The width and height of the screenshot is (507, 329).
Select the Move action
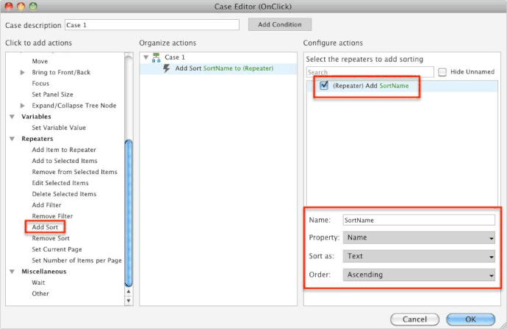click(40, 62)
